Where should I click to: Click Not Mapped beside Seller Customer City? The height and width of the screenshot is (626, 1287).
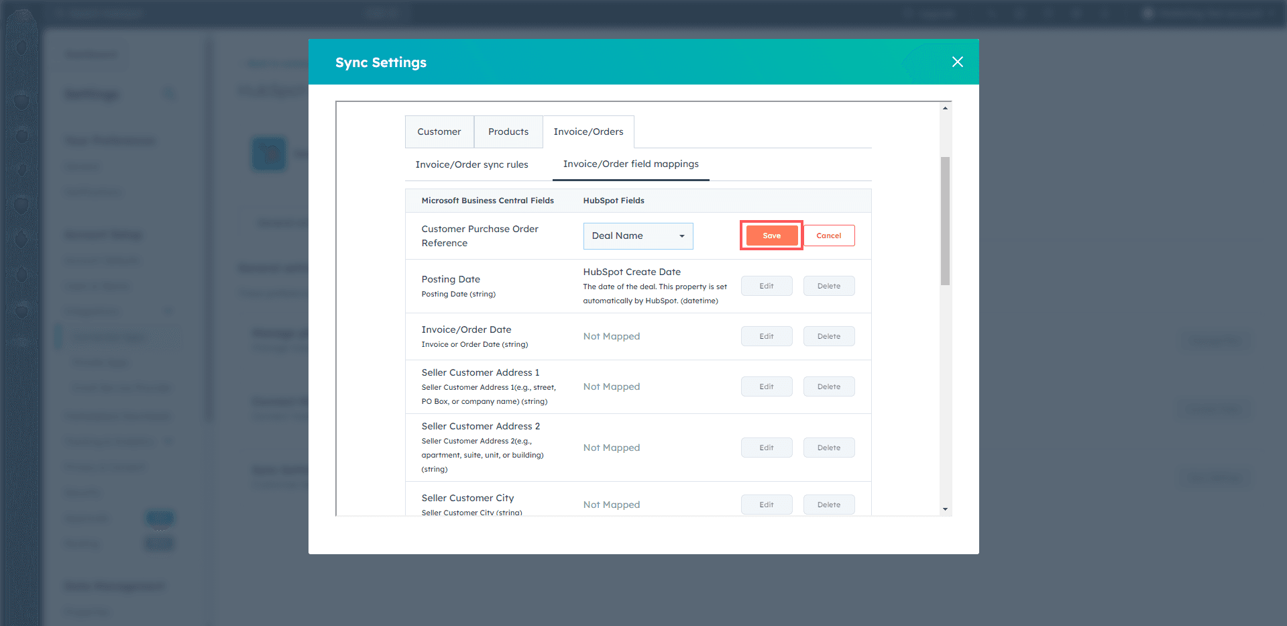pos(612,505)
